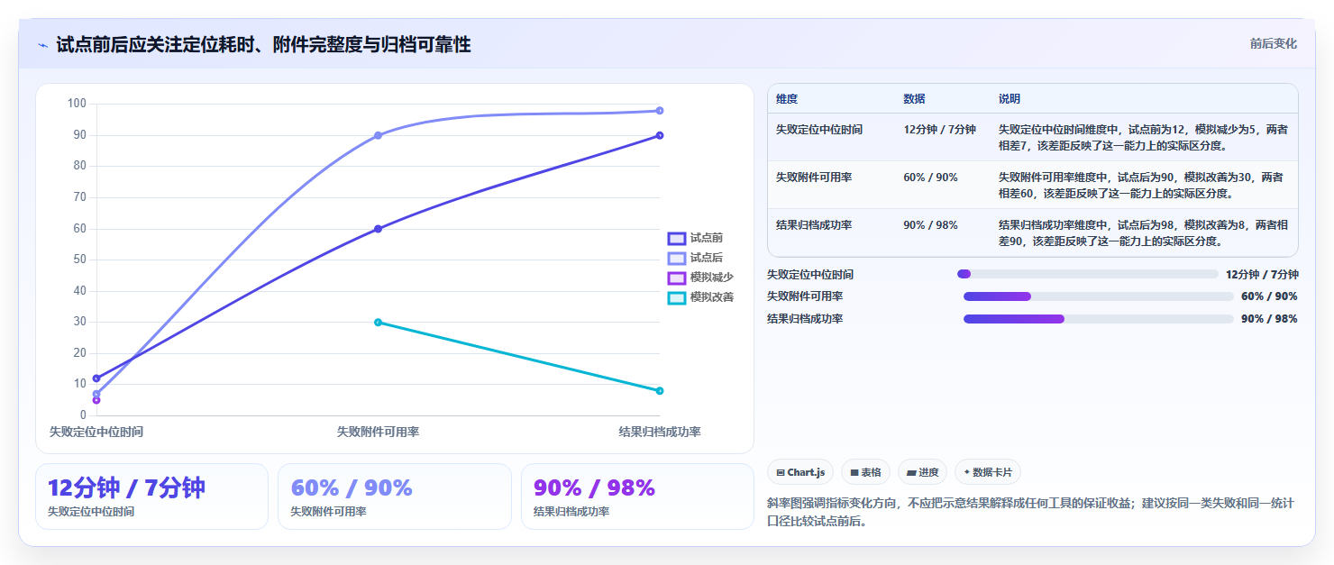The width and height of the screenshot is (1334, 565).
Task: Click the 结果归档成功率 table row label
Action: 814,225
